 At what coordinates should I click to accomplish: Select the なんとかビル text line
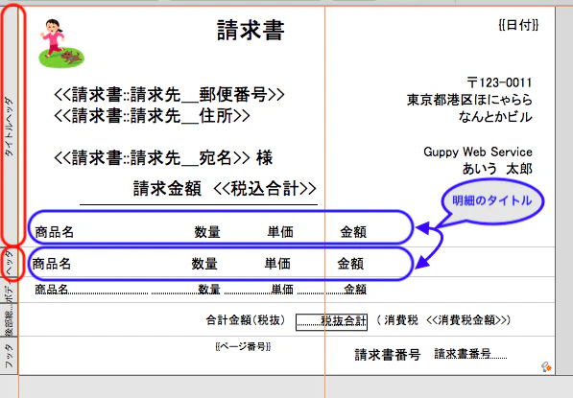coord(495,116)
